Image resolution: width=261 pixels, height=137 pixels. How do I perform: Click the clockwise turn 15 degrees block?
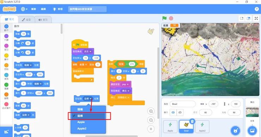pyautogui.click(x=25, y=43)
